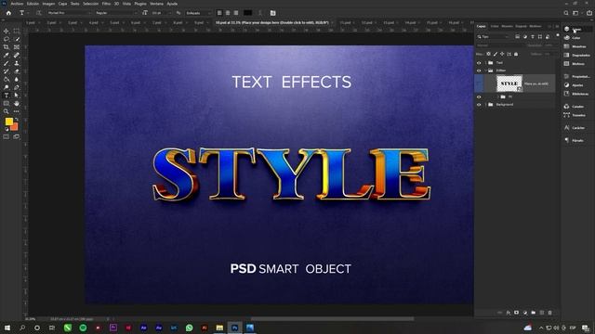Open the font style Regular dropdown
Screen dimensions: 595x334
click(115, 13)
